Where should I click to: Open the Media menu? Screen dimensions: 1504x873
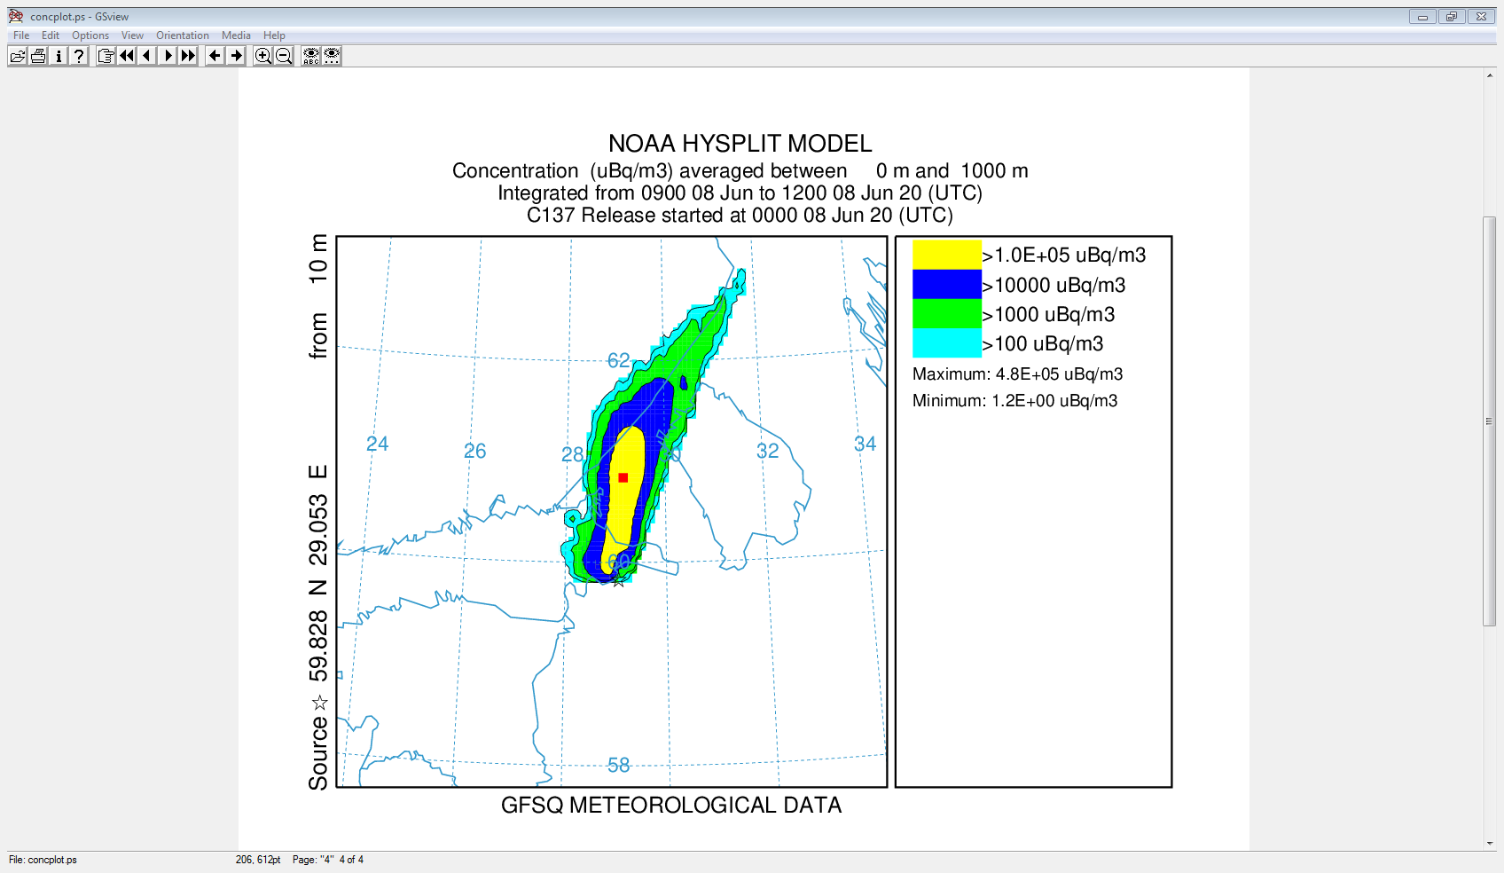(236, 35)
